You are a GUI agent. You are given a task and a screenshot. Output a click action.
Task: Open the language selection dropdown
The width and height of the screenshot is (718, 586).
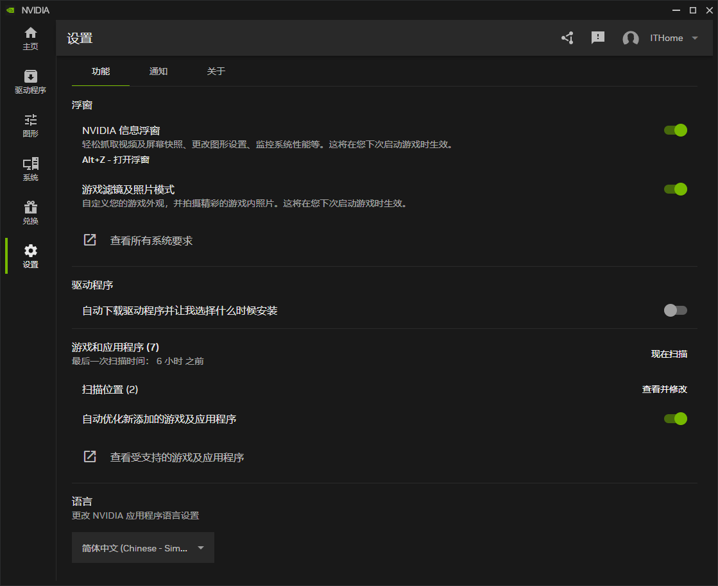[142, 548]
